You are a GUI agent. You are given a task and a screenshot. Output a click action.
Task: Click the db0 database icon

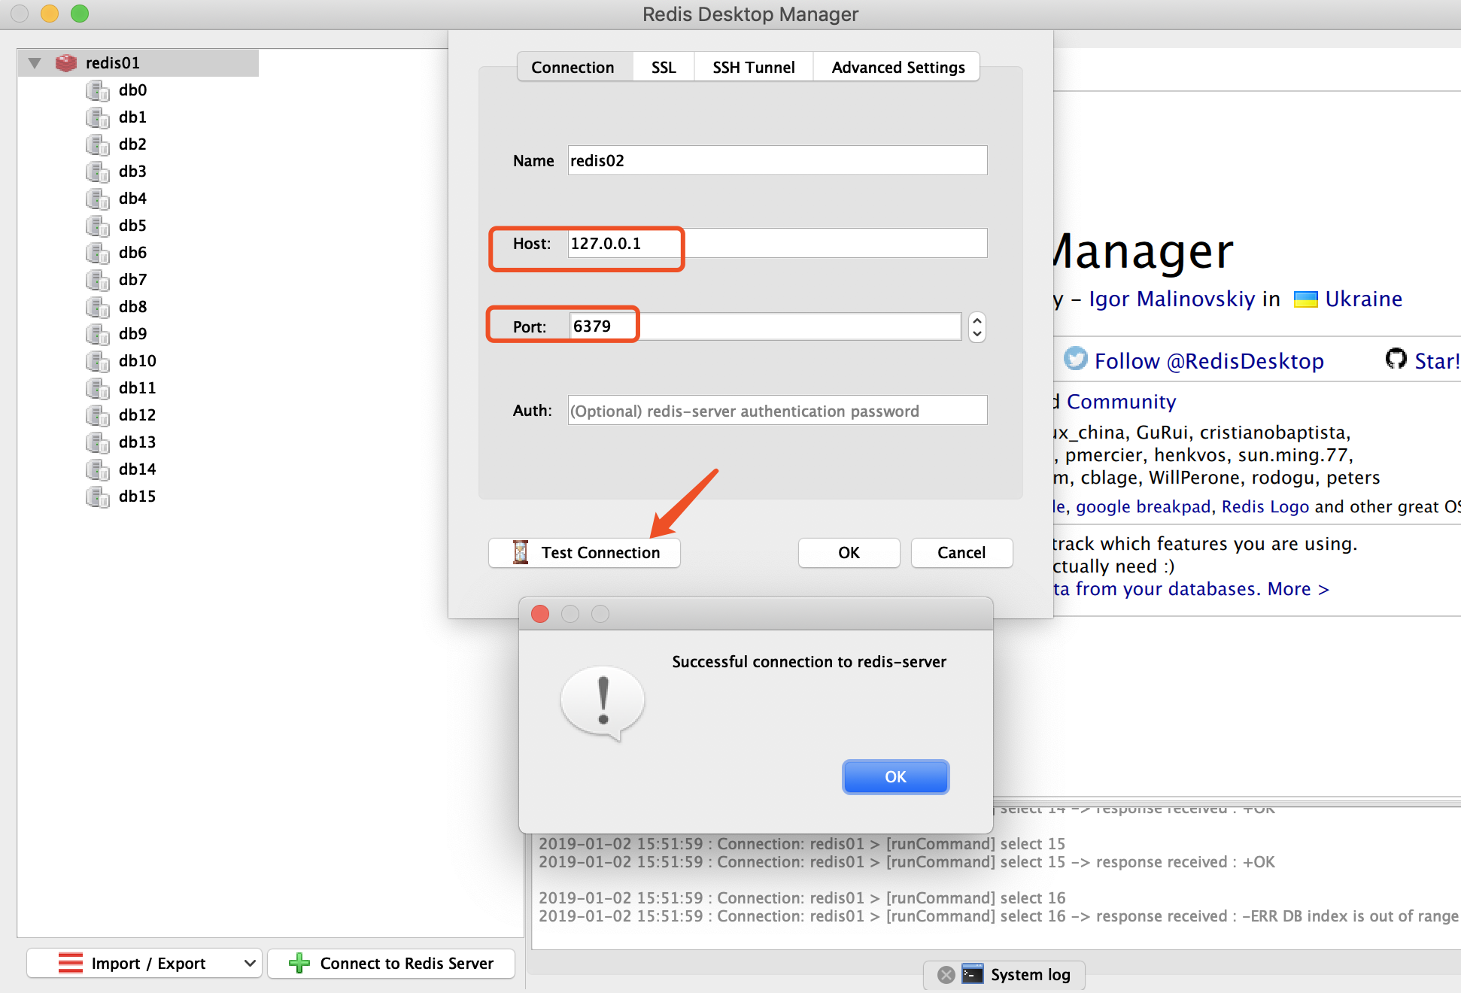click(x=97, y=91)
